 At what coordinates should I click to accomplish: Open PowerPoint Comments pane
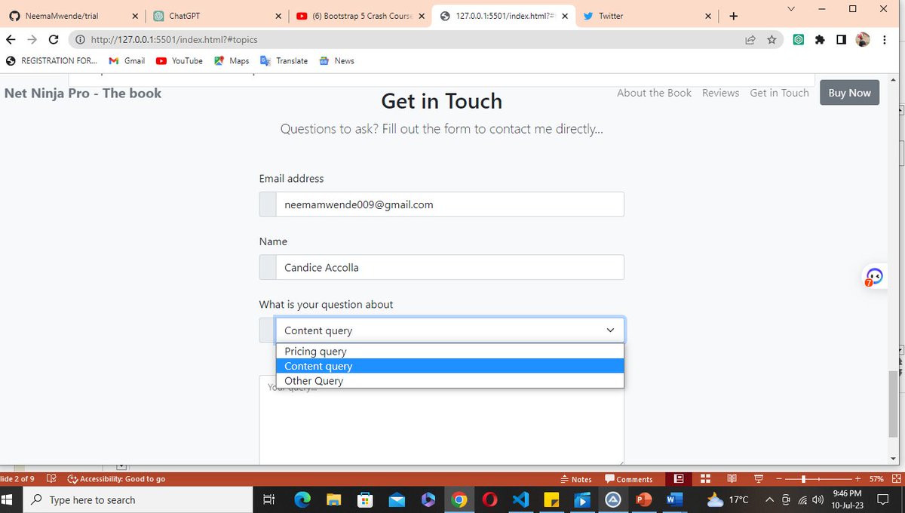628,479
